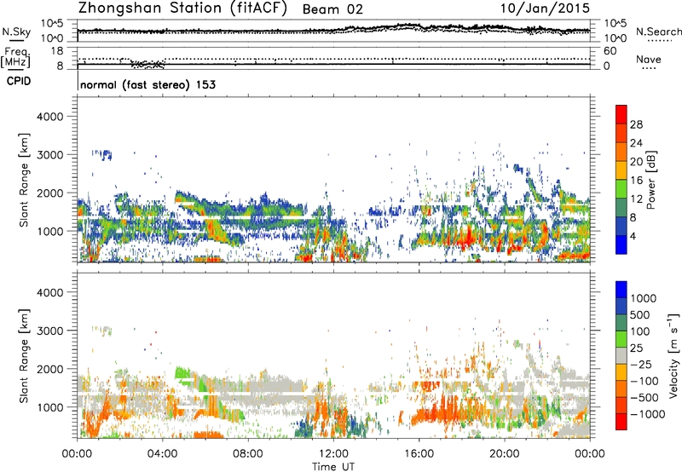Click the "18" frequency axis tick

pyautogui.click(x=57, y=51)
